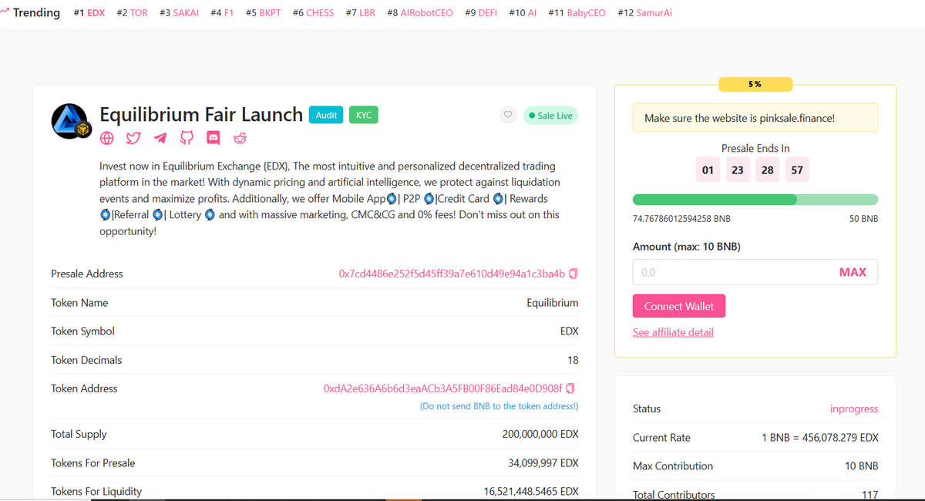This screenshot has width=925, height=501.
Task: Click the Max Contribution 10 BNB value
Action: coord(862,466)
